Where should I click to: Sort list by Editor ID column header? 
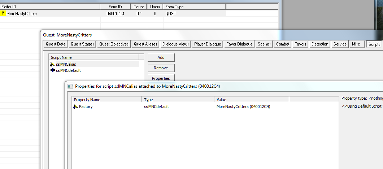pyautogui.click(x=50, y=6)
